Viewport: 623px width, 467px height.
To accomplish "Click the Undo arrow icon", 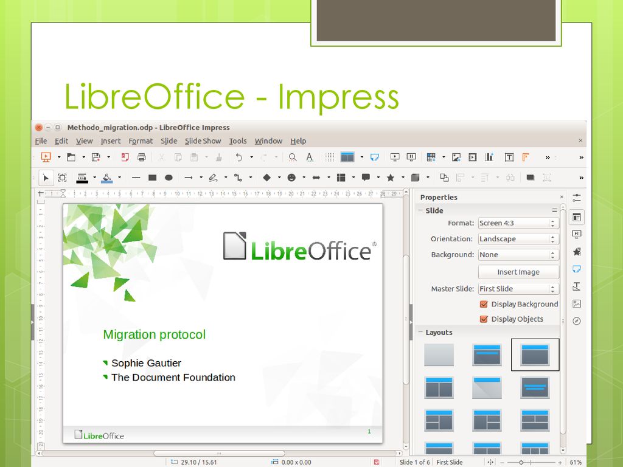I will click(238, 157).
